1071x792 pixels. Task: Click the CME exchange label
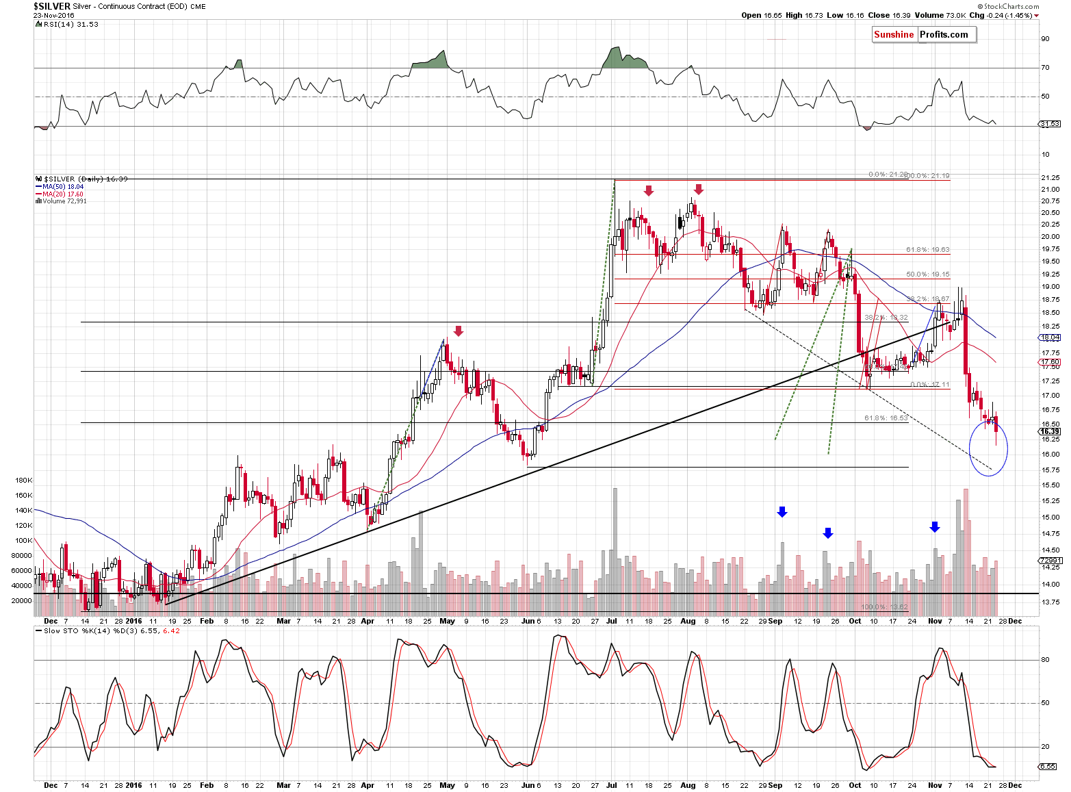[x=198, y=7]
